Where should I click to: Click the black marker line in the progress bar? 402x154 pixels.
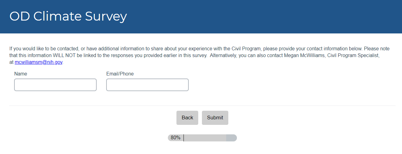pos(184,138)
